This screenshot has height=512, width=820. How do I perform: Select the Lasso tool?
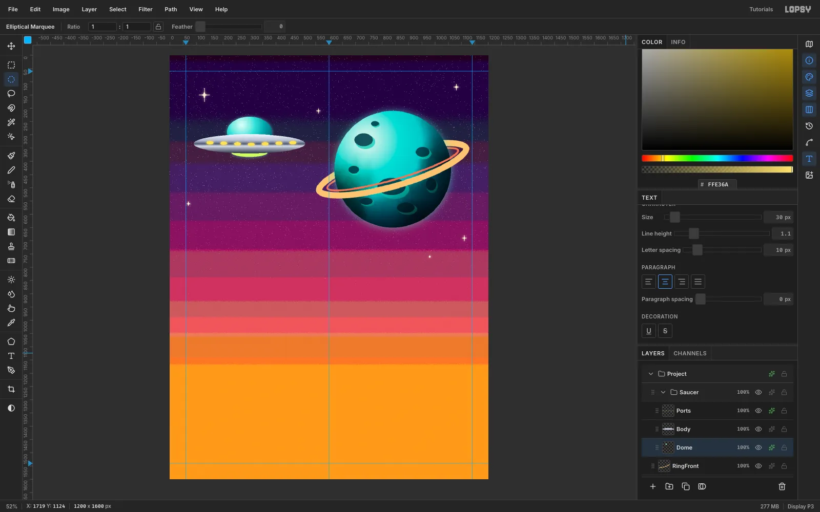[x=11, y=94]
